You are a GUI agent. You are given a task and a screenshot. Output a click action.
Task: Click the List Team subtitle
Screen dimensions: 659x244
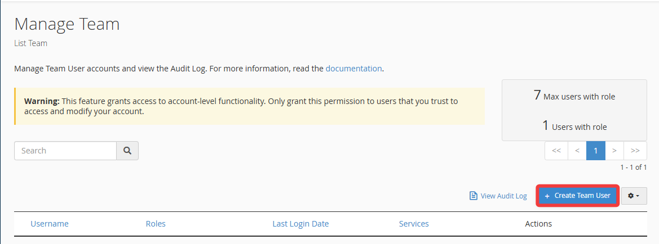30,43
